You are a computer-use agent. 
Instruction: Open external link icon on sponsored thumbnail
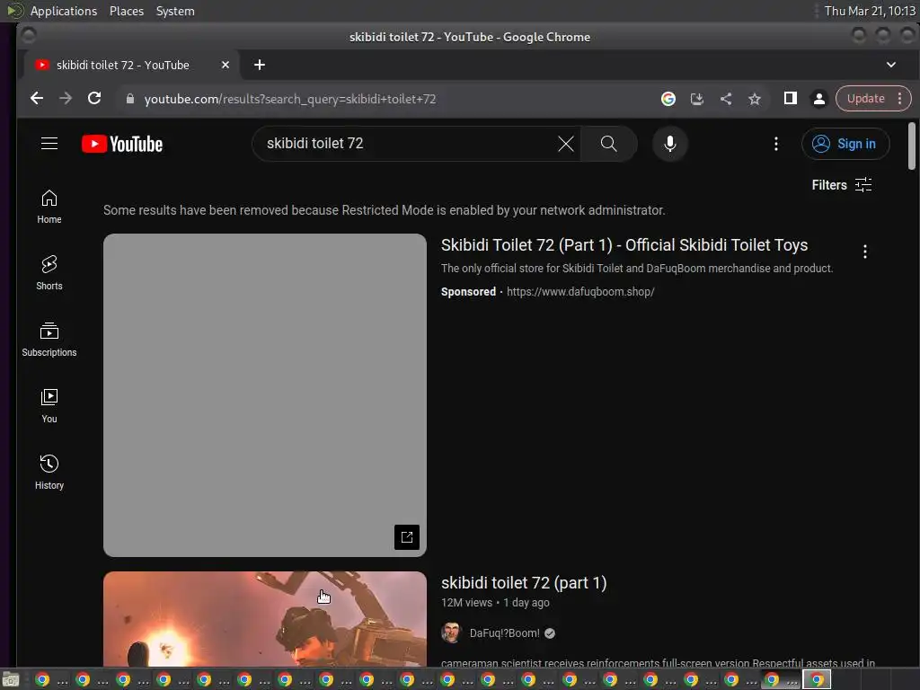point(407,537)
